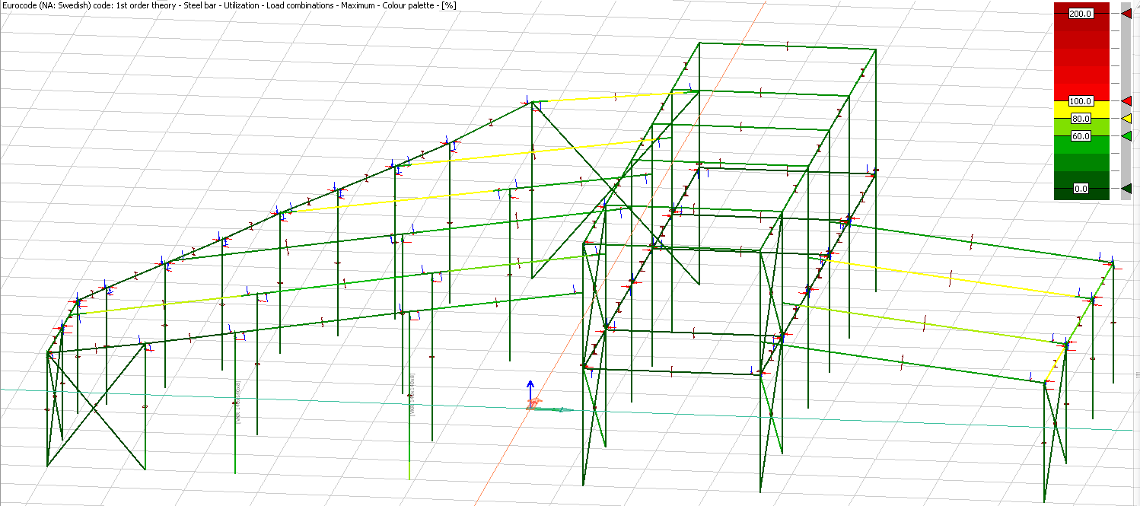Click the 100.0 palette value box

pos(1081,101)
